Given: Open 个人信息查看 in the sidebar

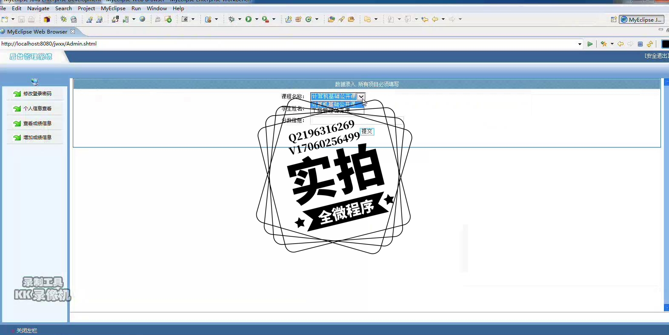Looking at the screenshot, I should (x=37, y=108).
